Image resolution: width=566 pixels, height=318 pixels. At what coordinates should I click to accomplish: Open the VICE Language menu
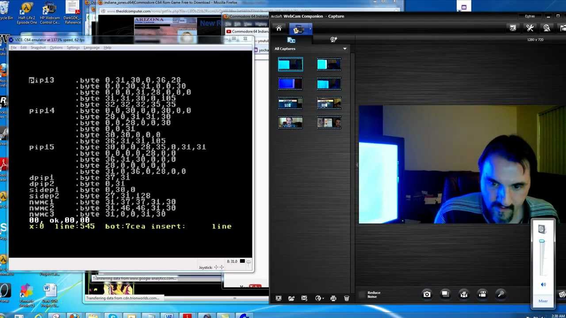(x=92, y=48)
